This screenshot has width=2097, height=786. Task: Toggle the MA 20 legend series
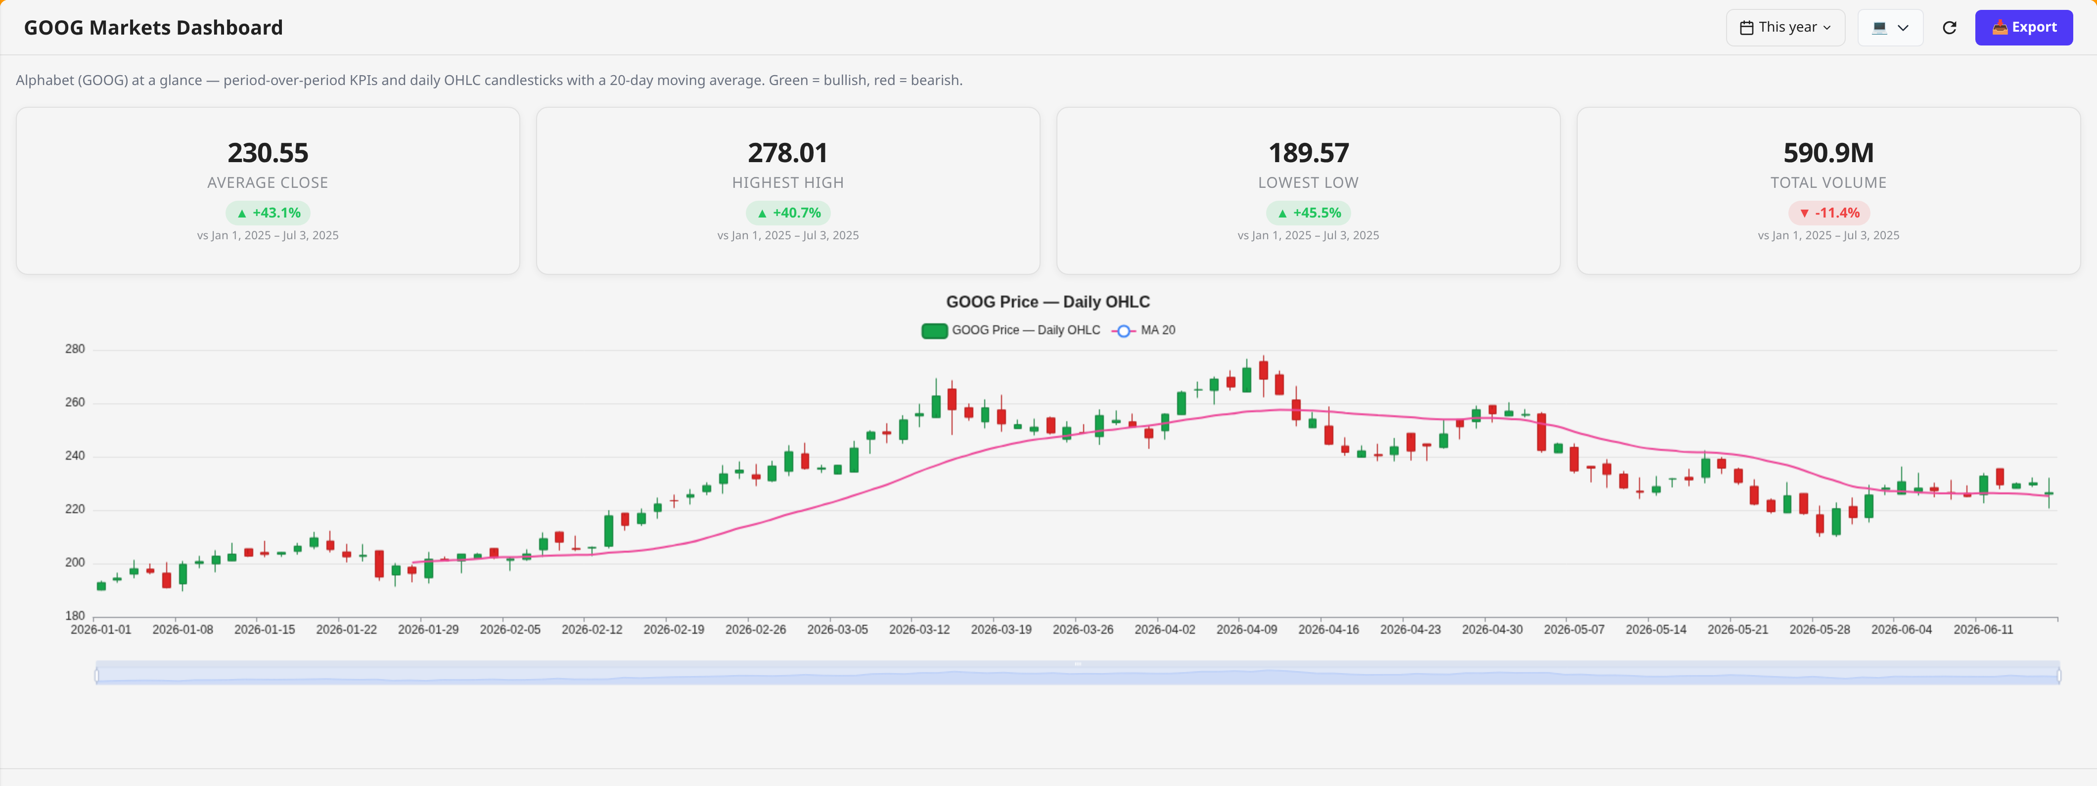click(x=1144, y=330)
